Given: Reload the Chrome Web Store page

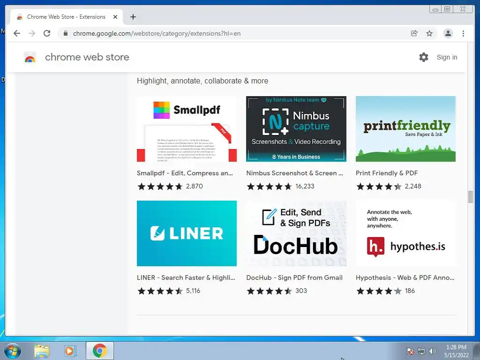Looking at the screenshot, I should (47, 33).
